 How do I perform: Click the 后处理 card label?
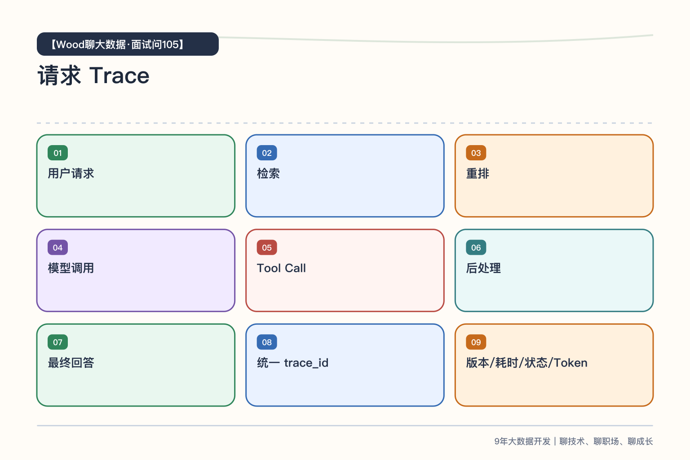[x=483, y=268]
